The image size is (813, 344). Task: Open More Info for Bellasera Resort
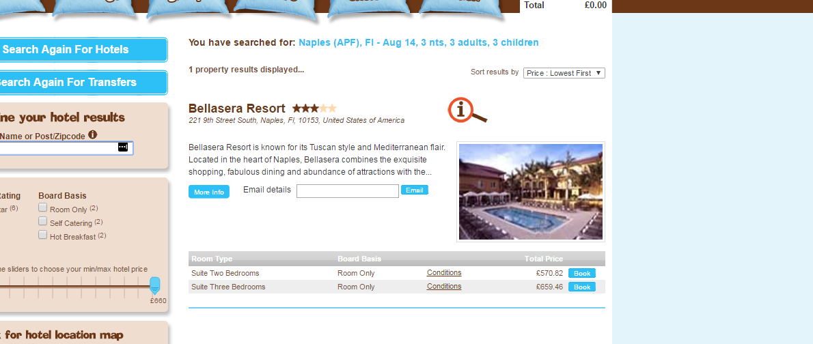[209, 192]
